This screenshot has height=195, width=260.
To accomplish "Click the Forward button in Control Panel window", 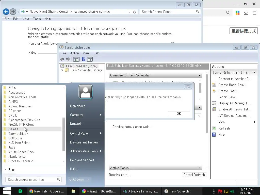I will pos(13,12).
